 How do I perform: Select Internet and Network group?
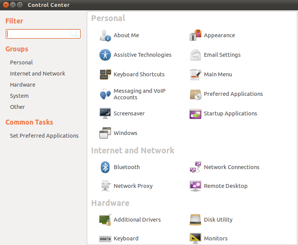[37, 74]
